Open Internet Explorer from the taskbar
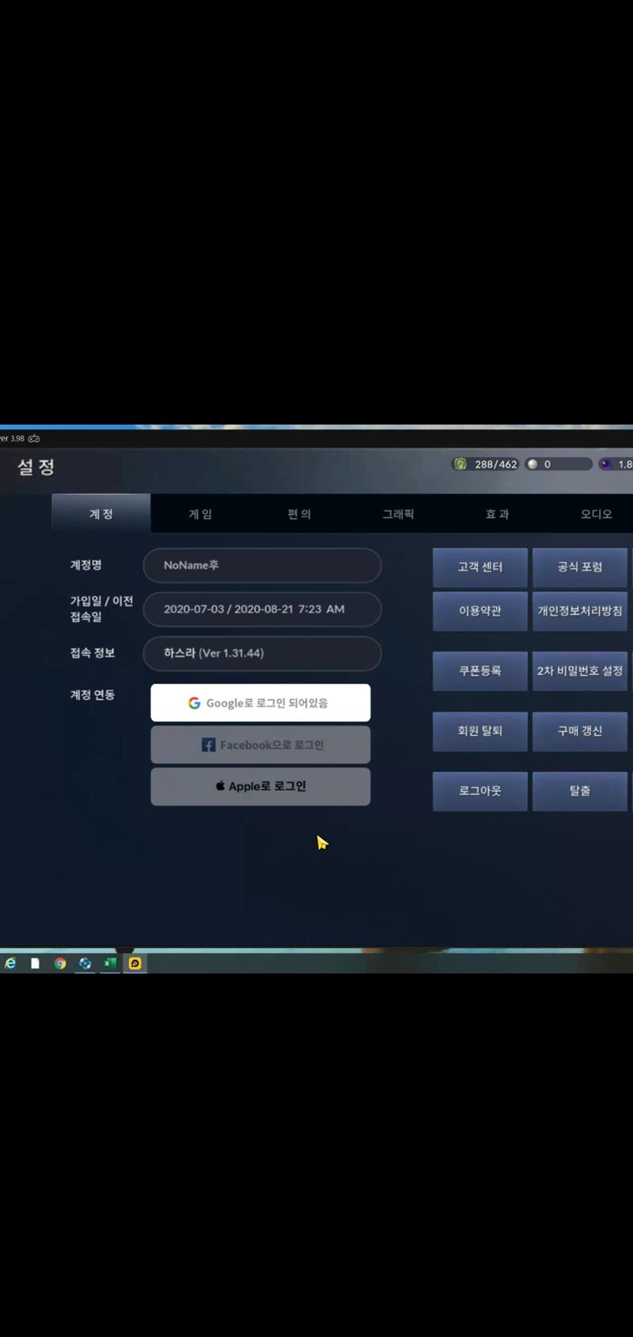633x1337 pixels. click(x=10, y=963)
